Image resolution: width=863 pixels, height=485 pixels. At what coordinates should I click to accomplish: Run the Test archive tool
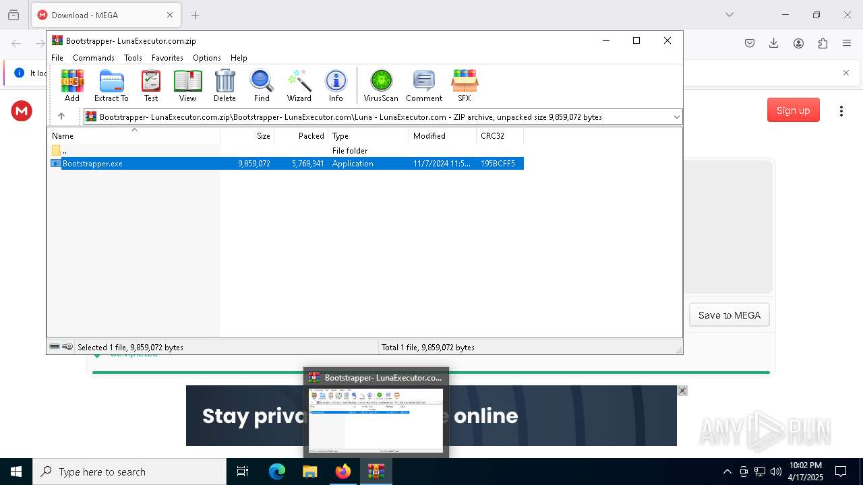pos(151,86)
